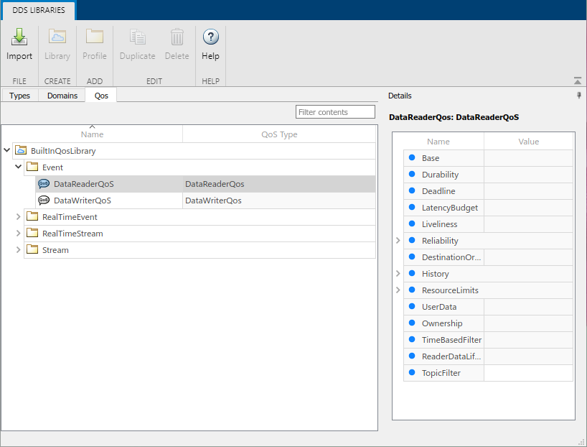Collapse the Event folder

click(x=18, y=167)
